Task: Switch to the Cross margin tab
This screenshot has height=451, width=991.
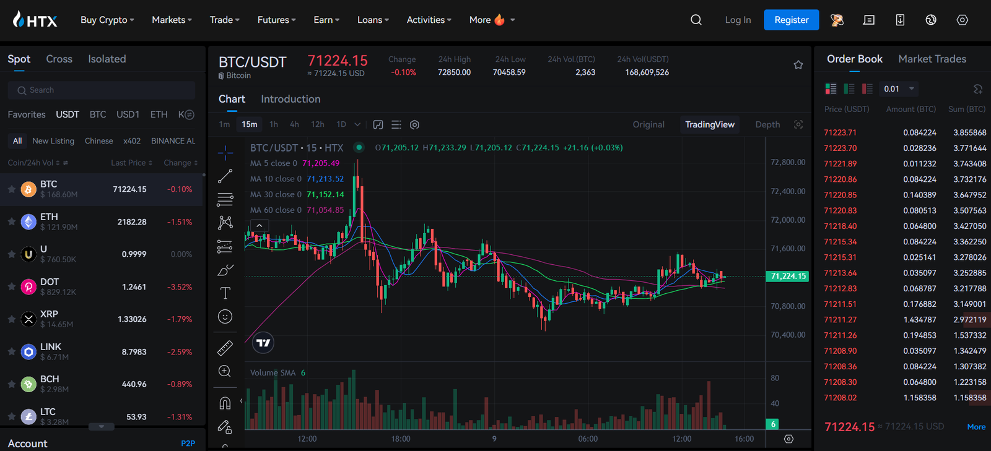Action: [x=59, y=59]
